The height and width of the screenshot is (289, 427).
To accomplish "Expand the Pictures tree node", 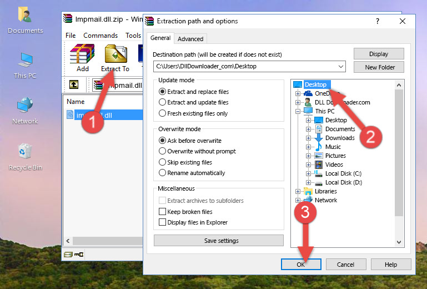I will pos(308,156).
